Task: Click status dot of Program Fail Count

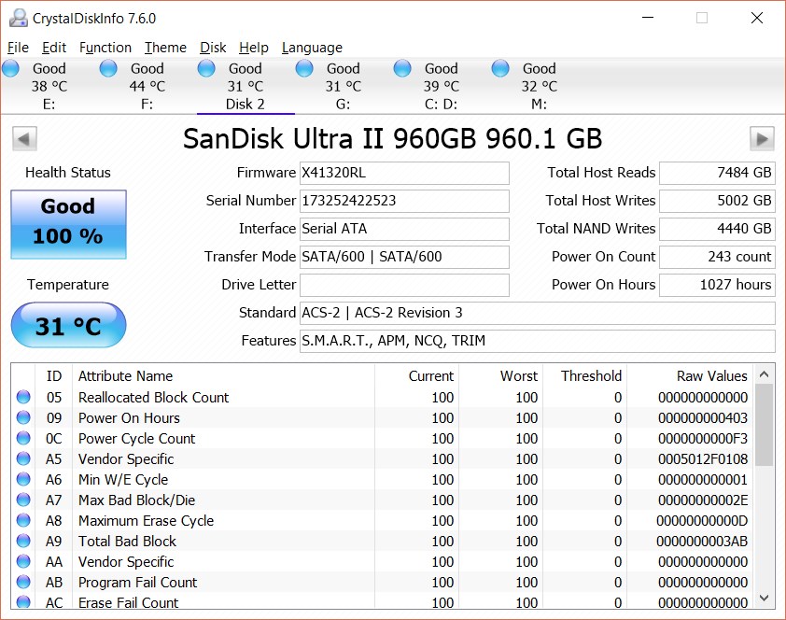Action: 23,582
